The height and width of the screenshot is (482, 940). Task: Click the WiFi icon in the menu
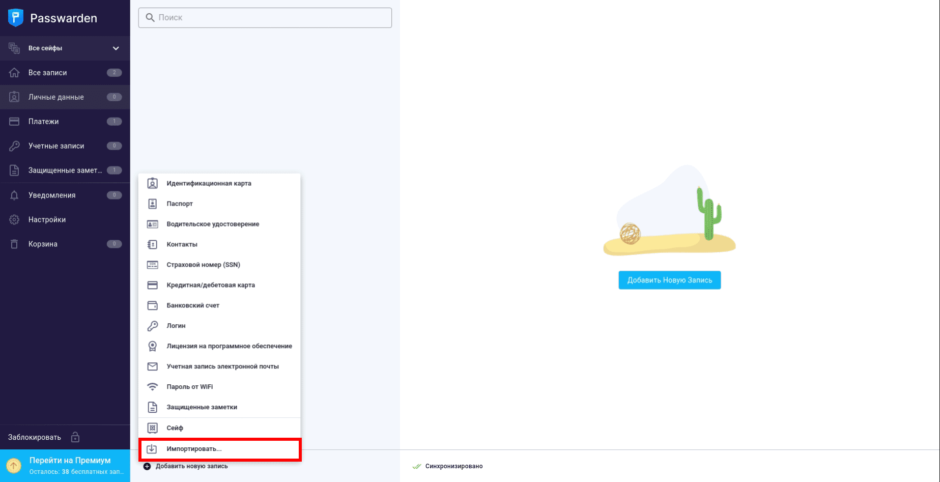[152, 387]
